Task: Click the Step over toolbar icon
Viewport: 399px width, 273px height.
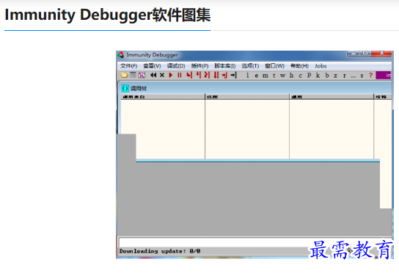Action: (x=199, y=75)
